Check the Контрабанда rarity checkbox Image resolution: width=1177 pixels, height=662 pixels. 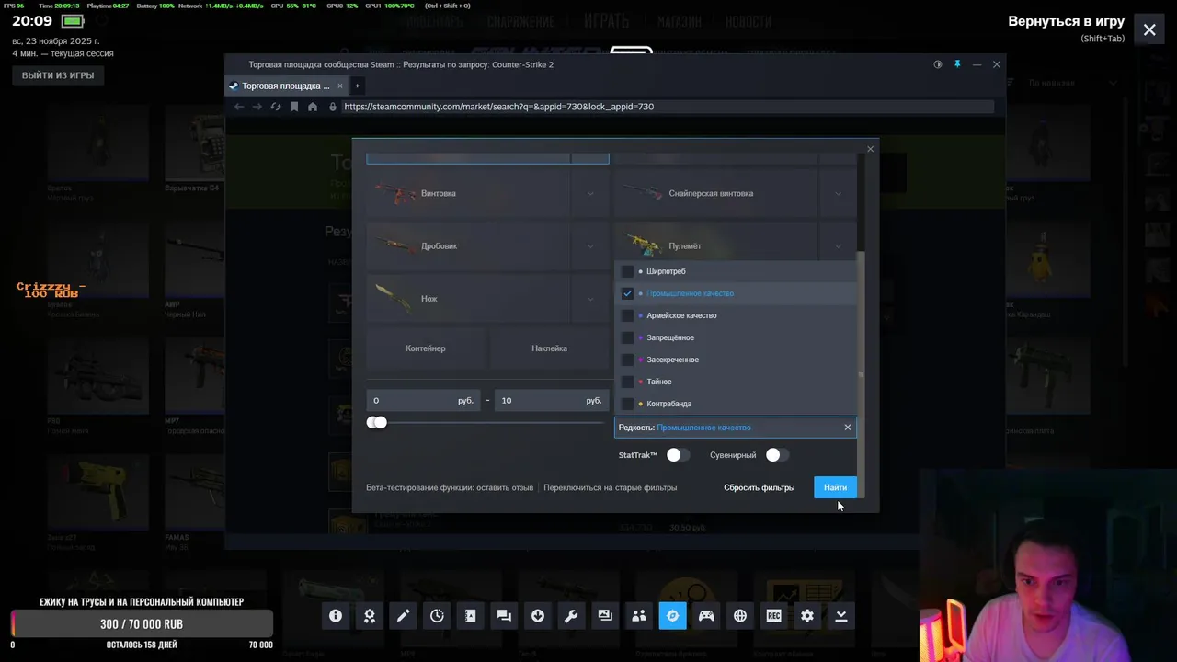point(628,404)
